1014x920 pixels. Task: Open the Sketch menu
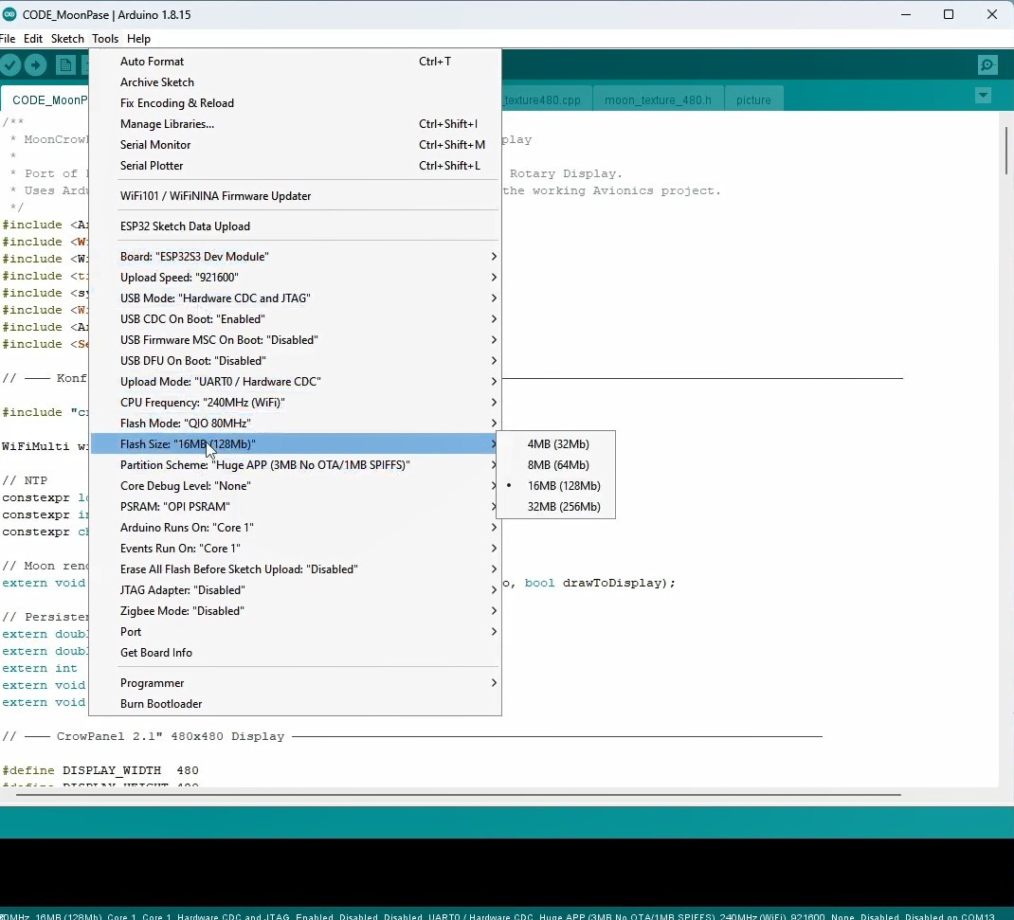(67, 39)
